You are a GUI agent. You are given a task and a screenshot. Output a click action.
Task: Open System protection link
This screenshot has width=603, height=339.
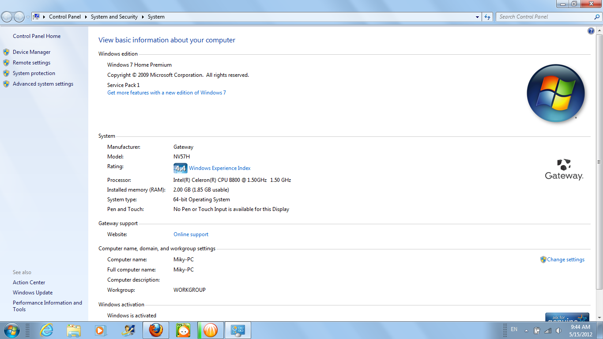(34, 73)
